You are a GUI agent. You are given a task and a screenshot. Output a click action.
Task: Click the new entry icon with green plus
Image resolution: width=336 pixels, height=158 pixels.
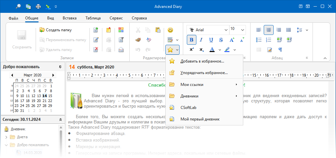pyautogui.click(x=96, y=30)
